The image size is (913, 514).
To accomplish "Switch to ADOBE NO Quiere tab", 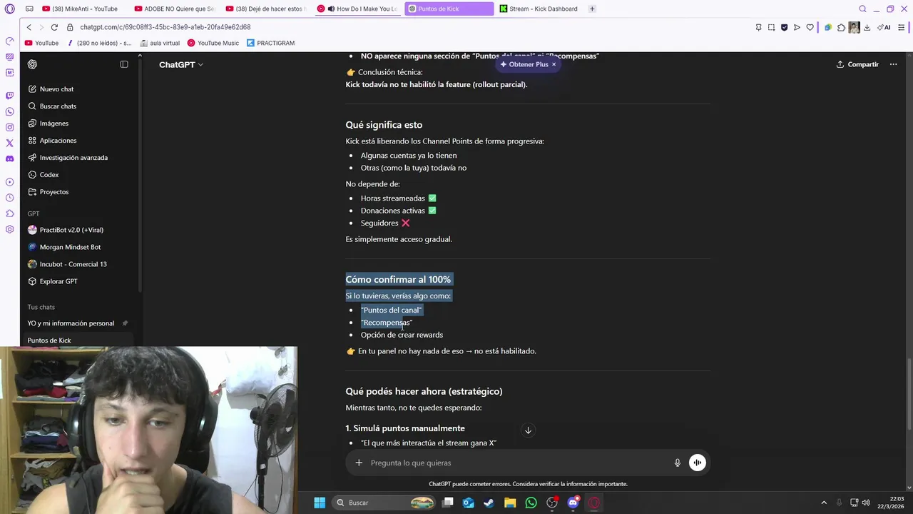I will point(175,9).
